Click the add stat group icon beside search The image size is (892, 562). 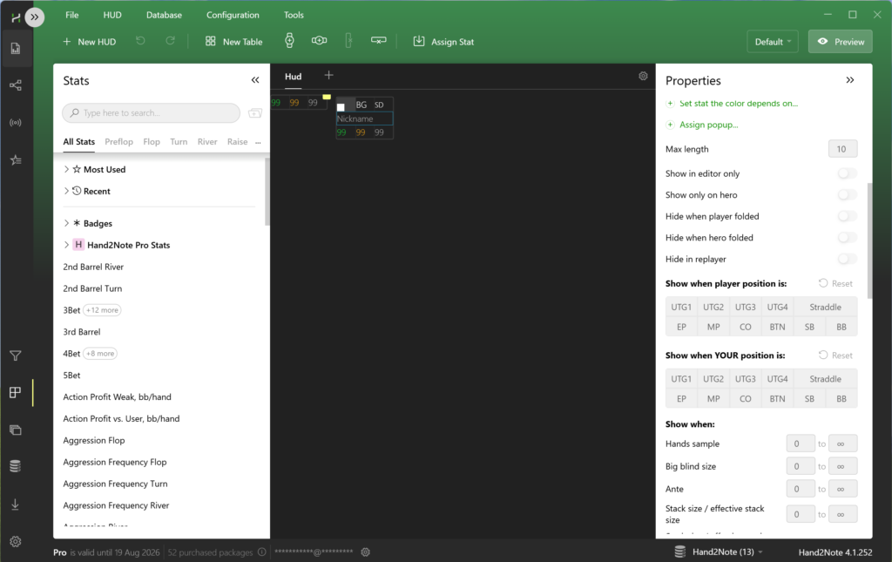coord(255,113)
